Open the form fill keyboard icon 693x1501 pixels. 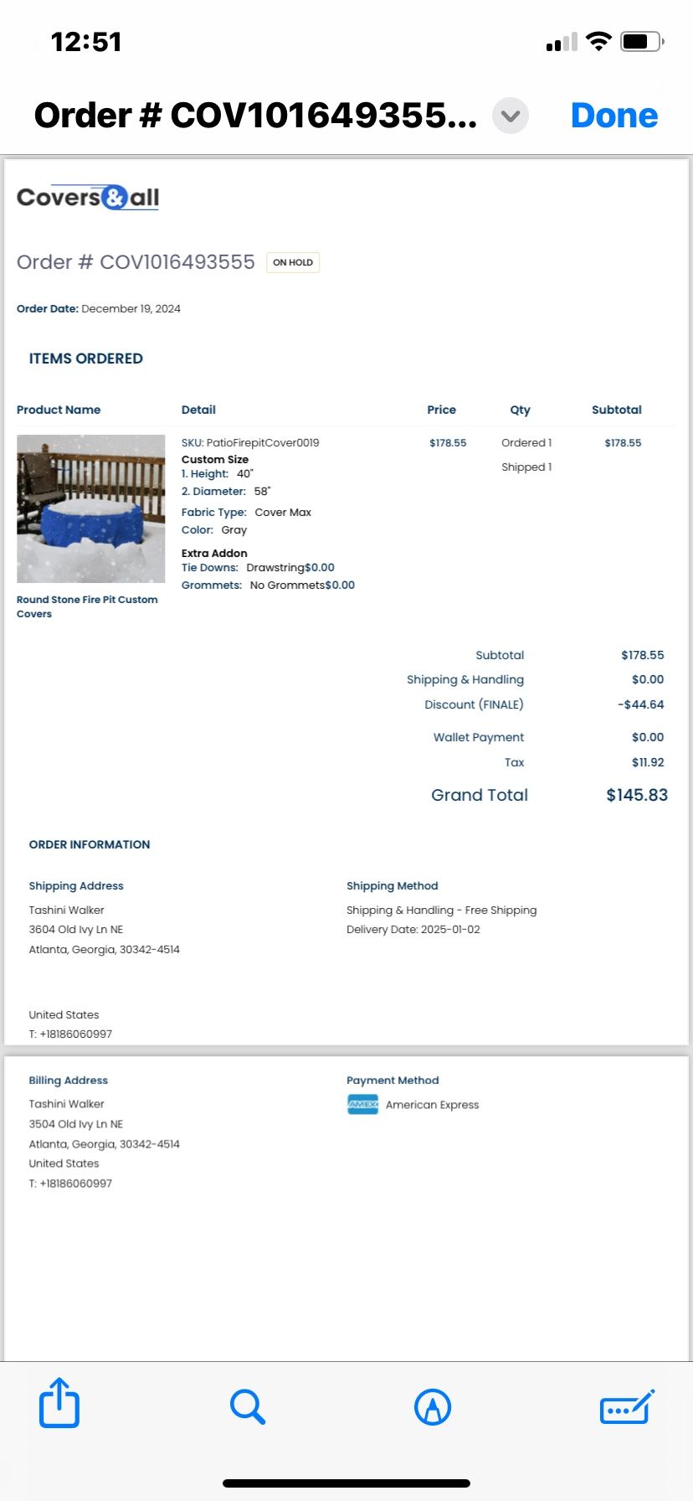click(x=627, y=1406)
